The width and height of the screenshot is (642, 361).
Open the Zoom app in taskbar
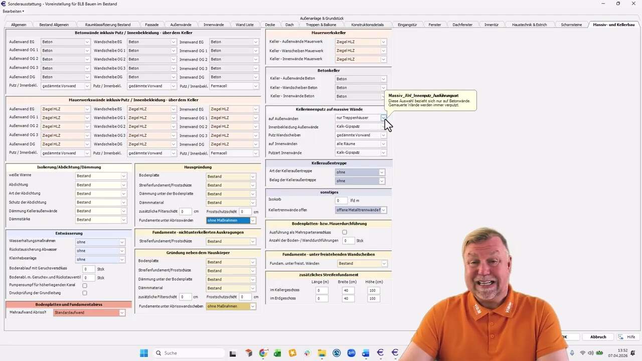coord(351,353)
